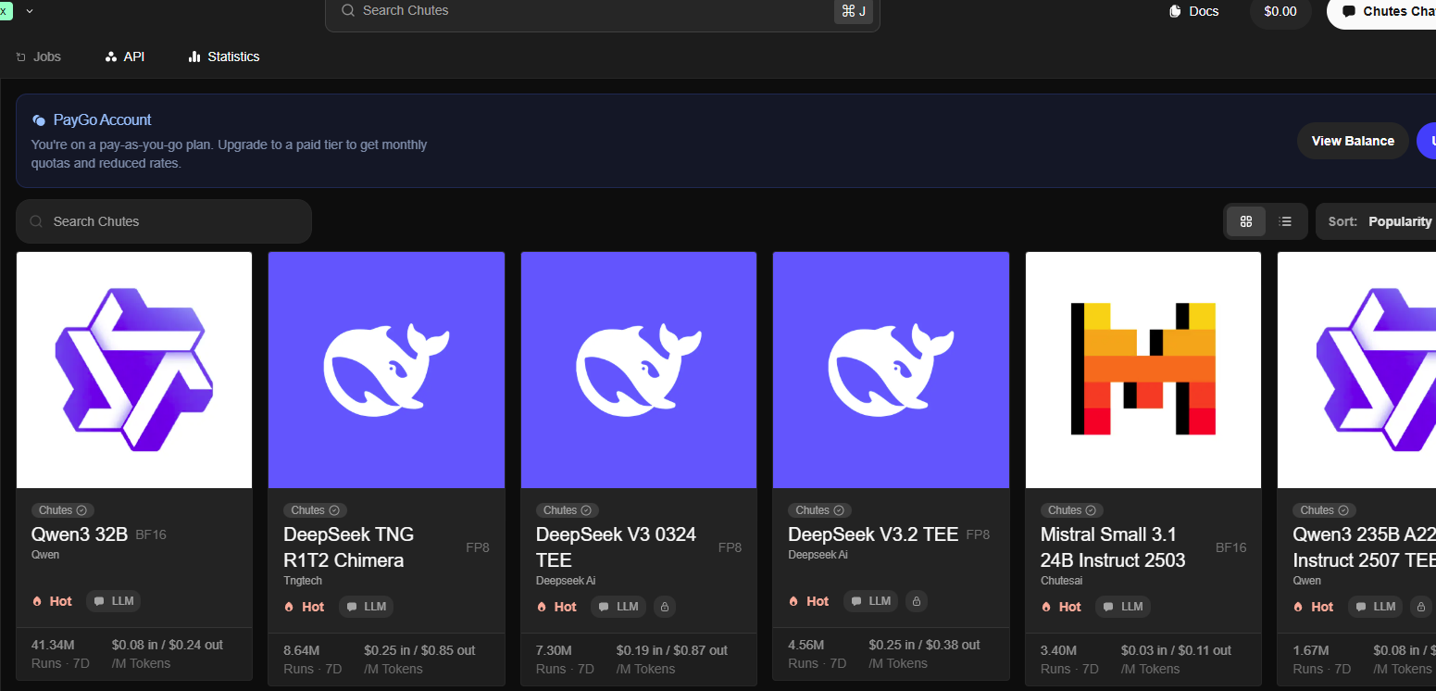
Task: Click the lock icon on DeepSeek V3 0324 TEE
Action: [664, 607]
